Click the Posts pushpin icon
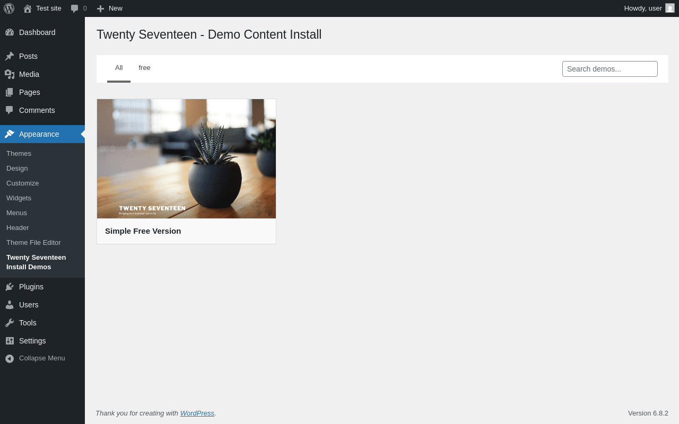 (x=10, y=56)
